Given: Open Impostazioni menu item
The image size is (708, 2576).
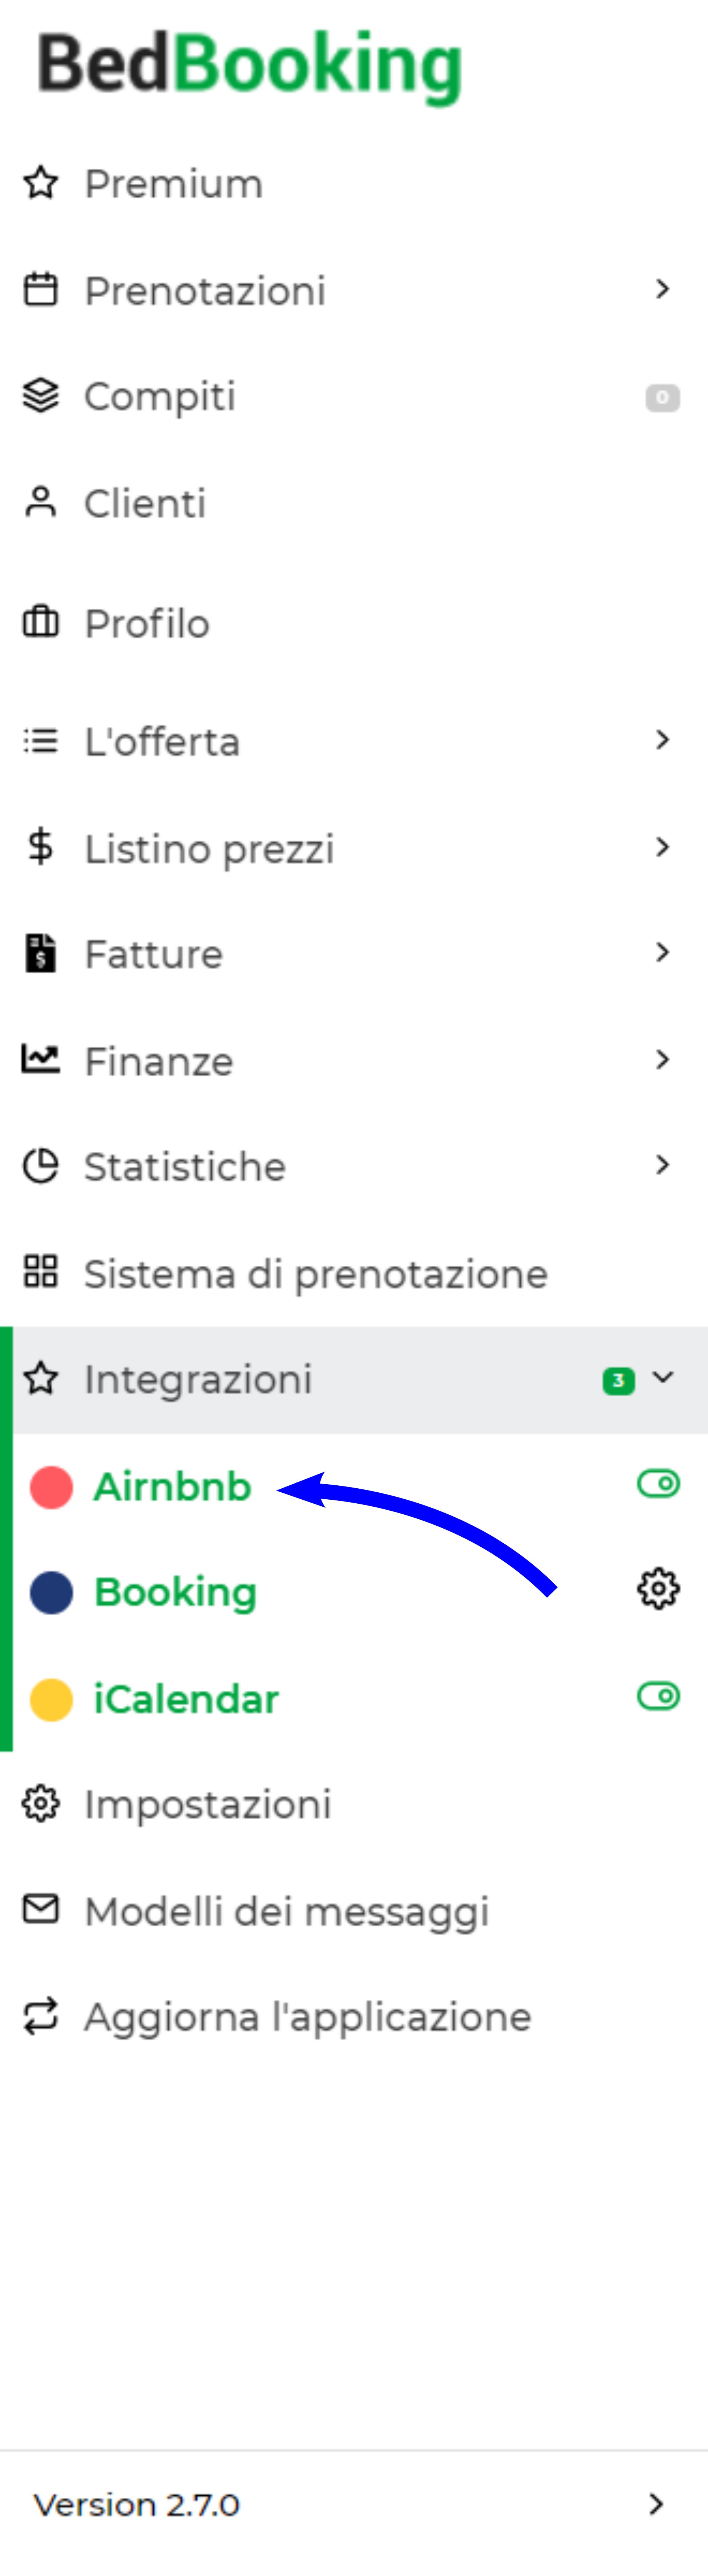Looking at the screenshot, I should (354, 1804).
